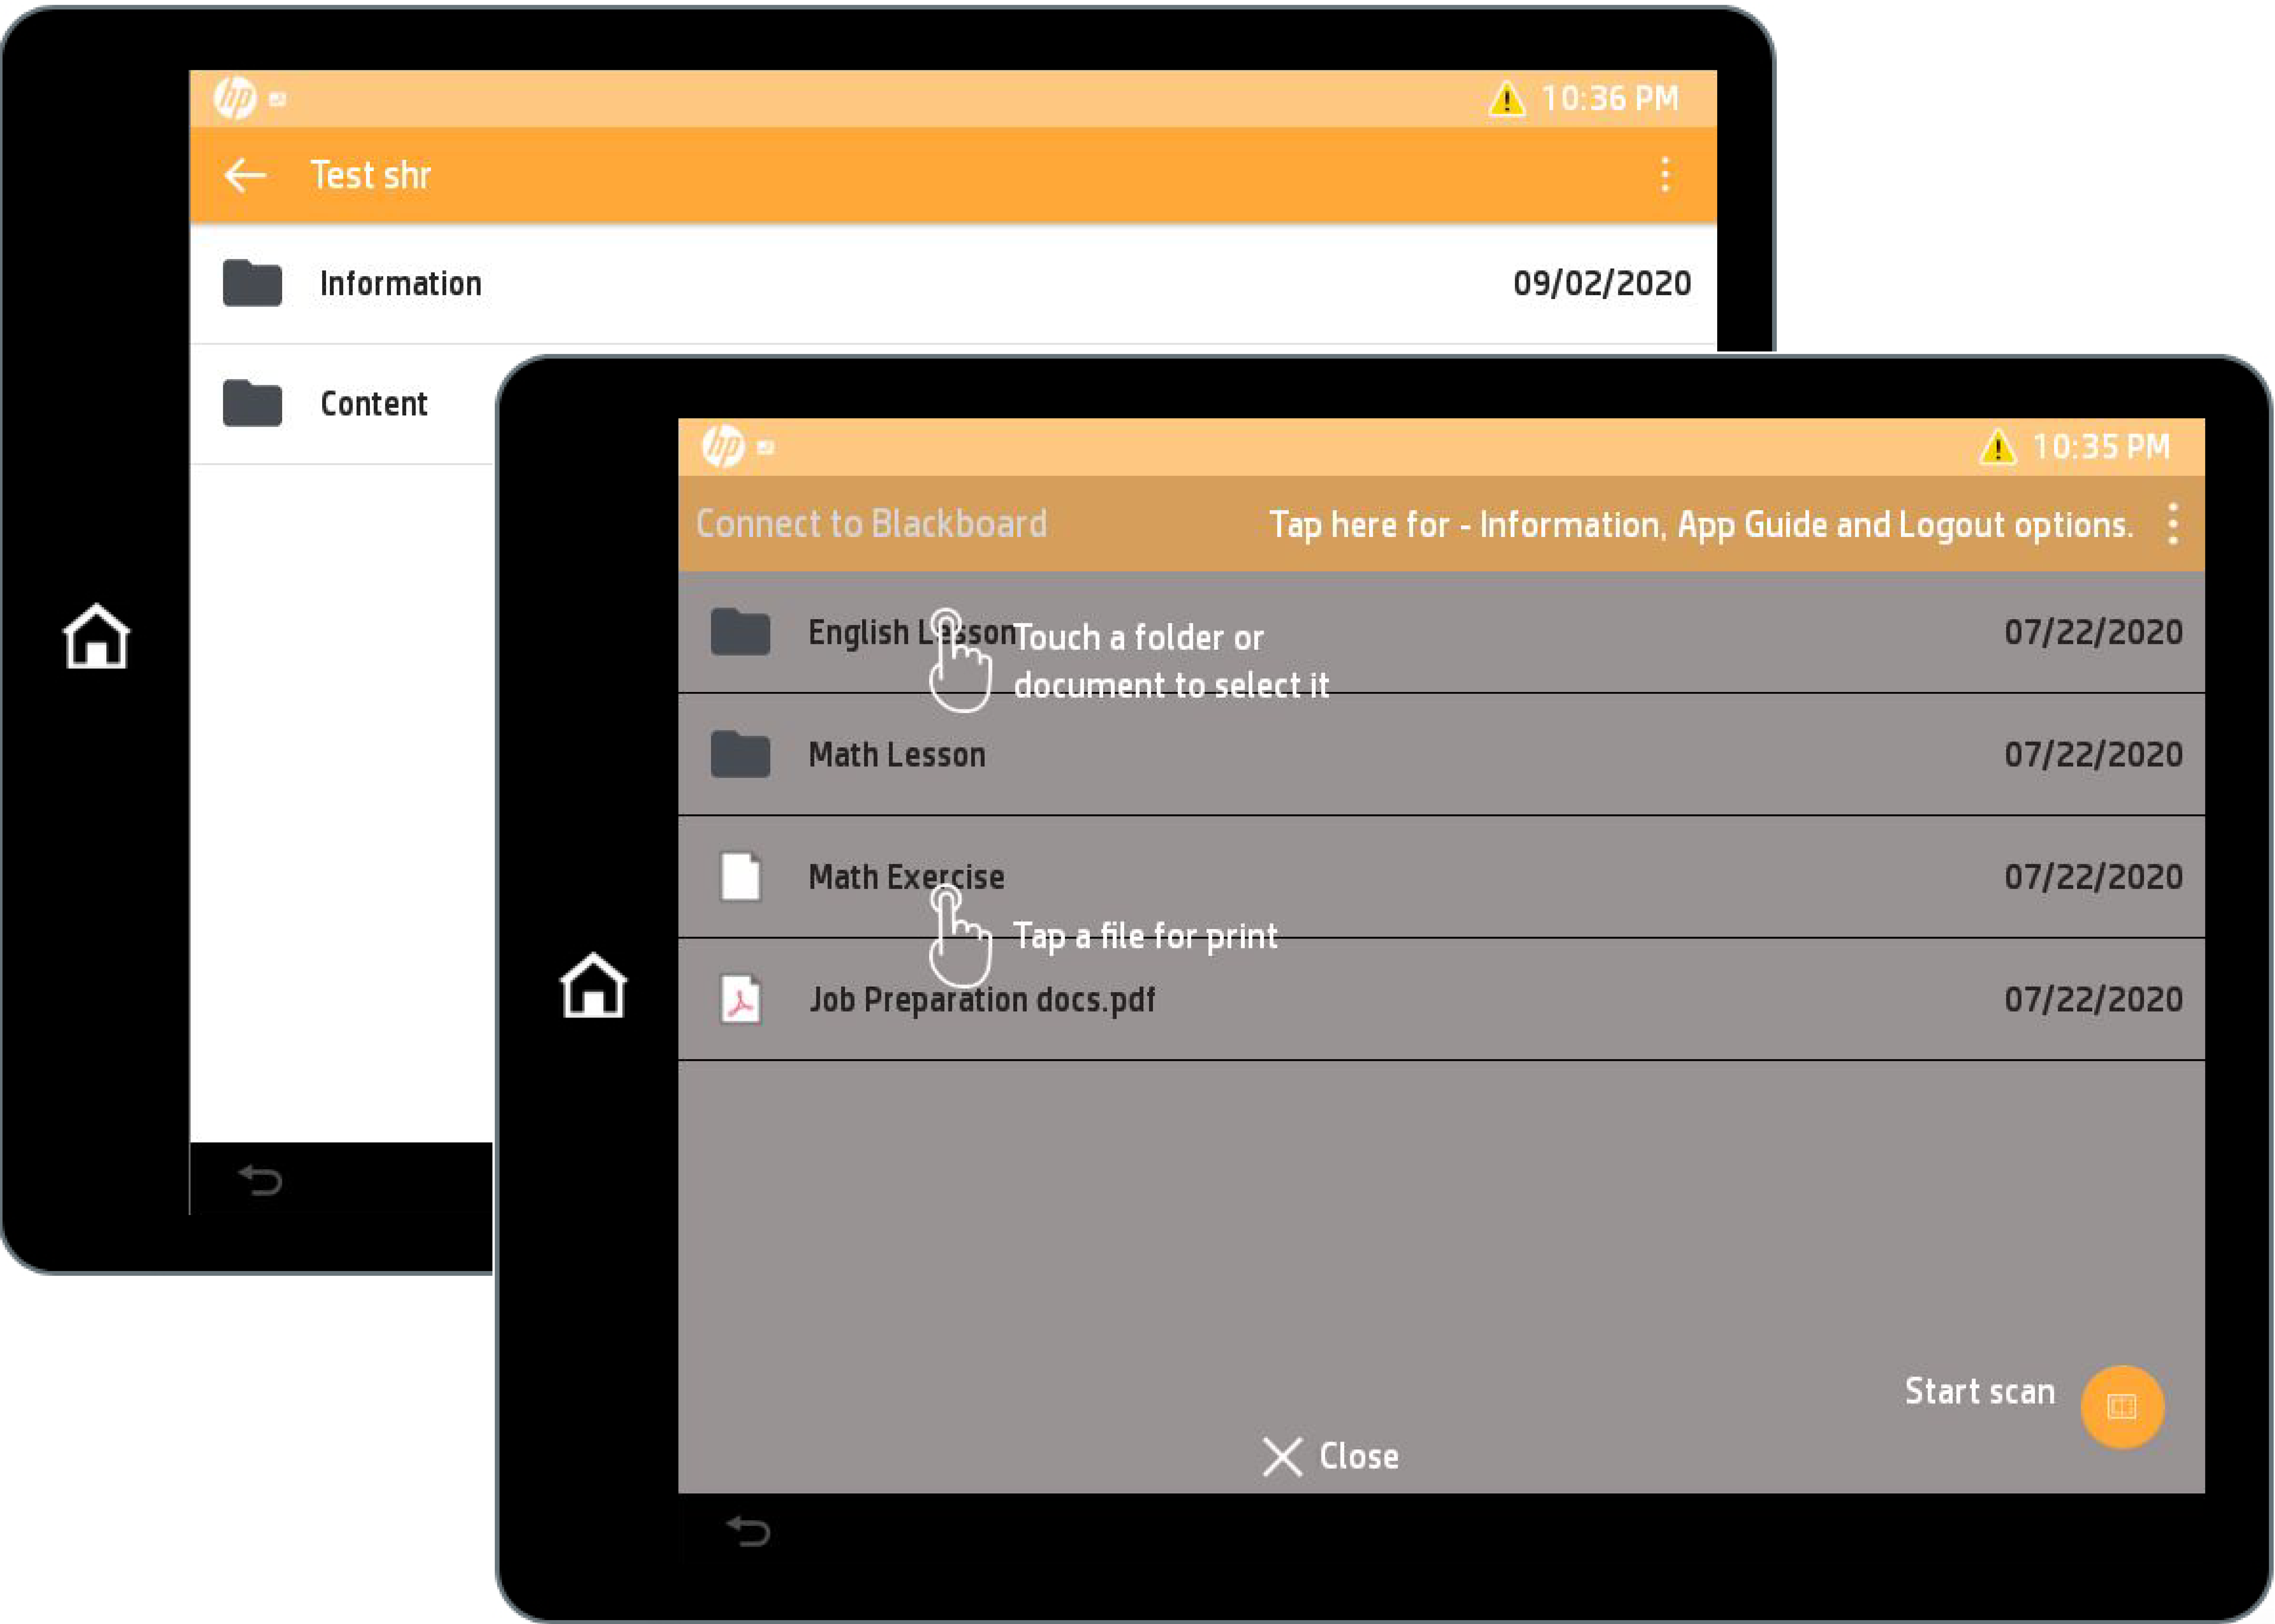Tap the Math Lesson folder icon
Screen dimensions: 2275x1624
[x=740, y=754]
